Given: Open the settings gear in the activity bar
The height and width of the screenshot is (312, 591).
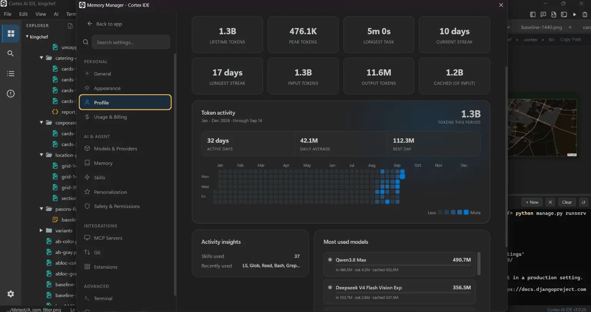Looking at the screenshot, I should (x=11, y=294).
